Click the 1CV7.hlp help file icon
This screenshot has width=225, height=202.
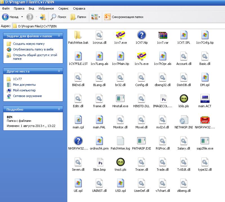point(141,35)
